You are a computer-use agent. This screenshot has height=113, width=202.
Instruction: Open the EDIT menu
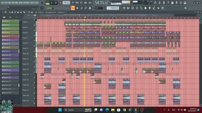point(6,3)
